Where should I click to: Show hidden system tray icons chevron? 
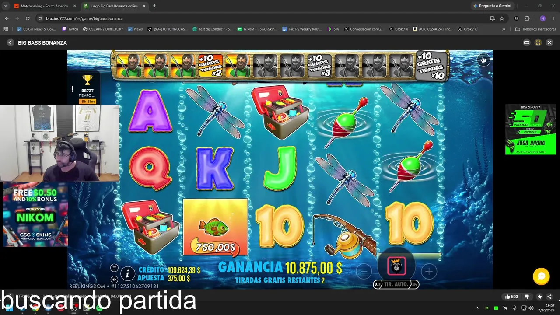coord(477,308)
